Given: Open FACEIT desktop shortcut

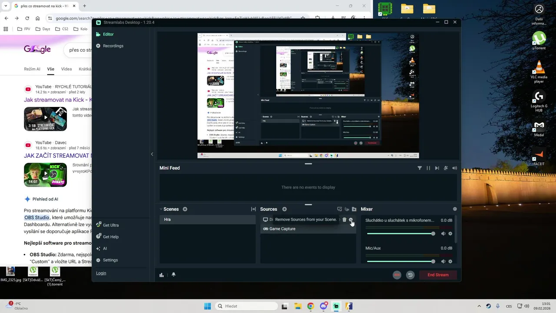Looking at the screenshot, I should pyautogui.click(x=539, y=157).
